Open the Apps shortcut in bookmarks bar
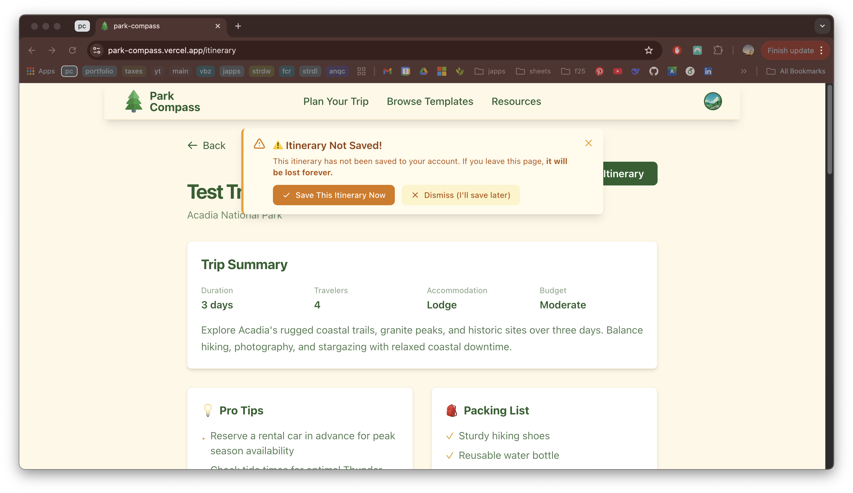This screenshot has height=493, width=853. tap(41, 71)
